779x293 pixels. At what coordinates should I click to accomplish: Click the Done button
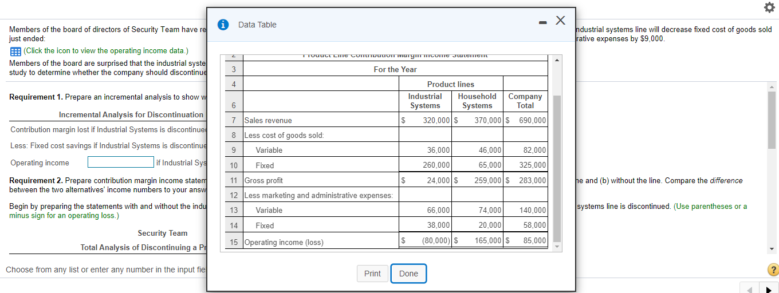click(x=408, y=274)
